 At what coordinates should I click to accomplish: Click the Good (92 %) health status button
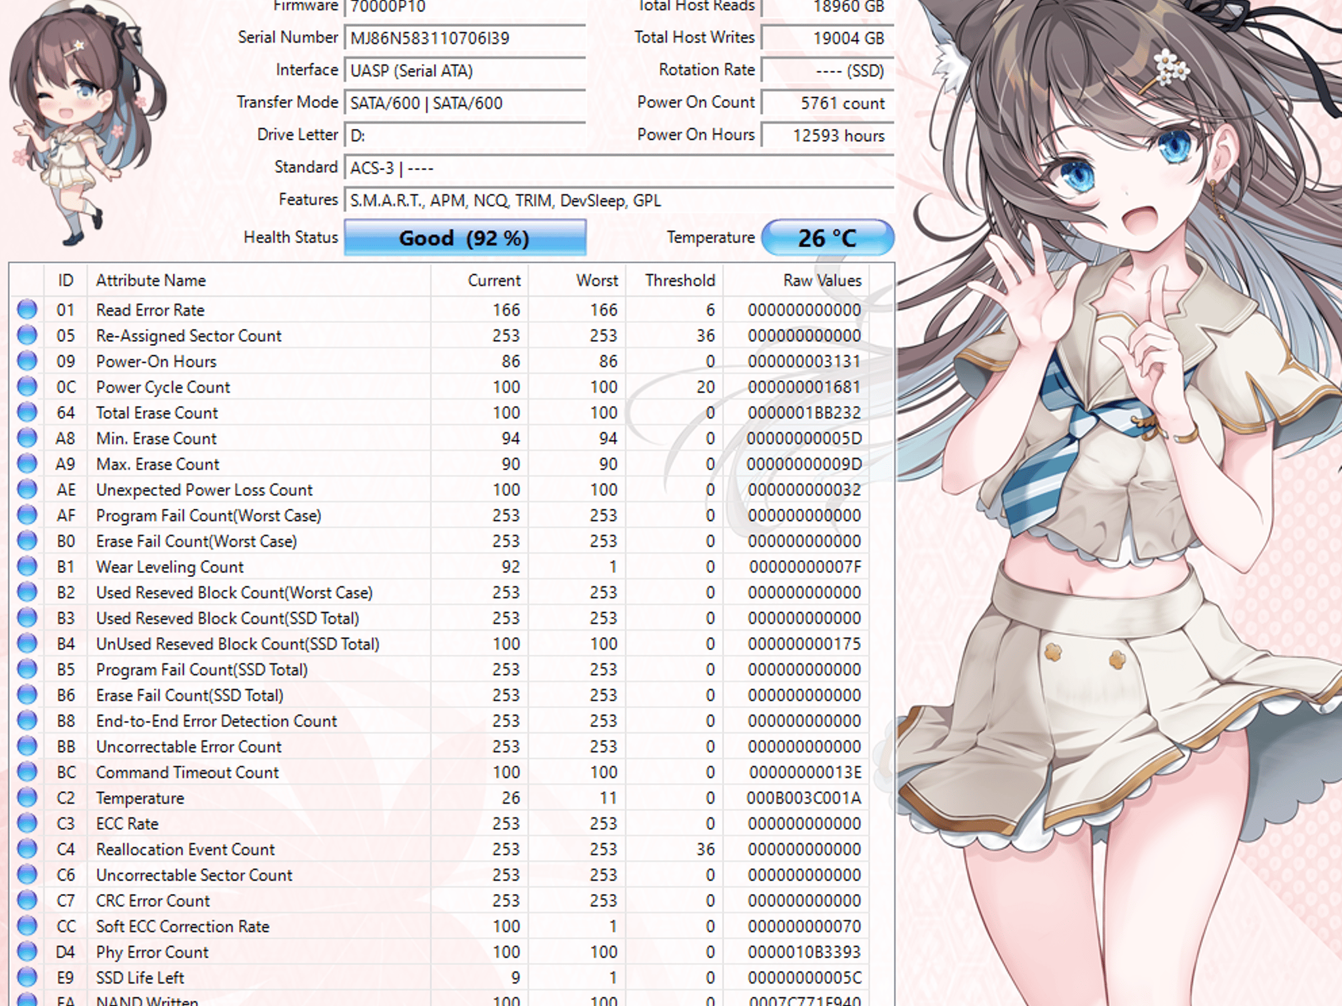point(465,238)
